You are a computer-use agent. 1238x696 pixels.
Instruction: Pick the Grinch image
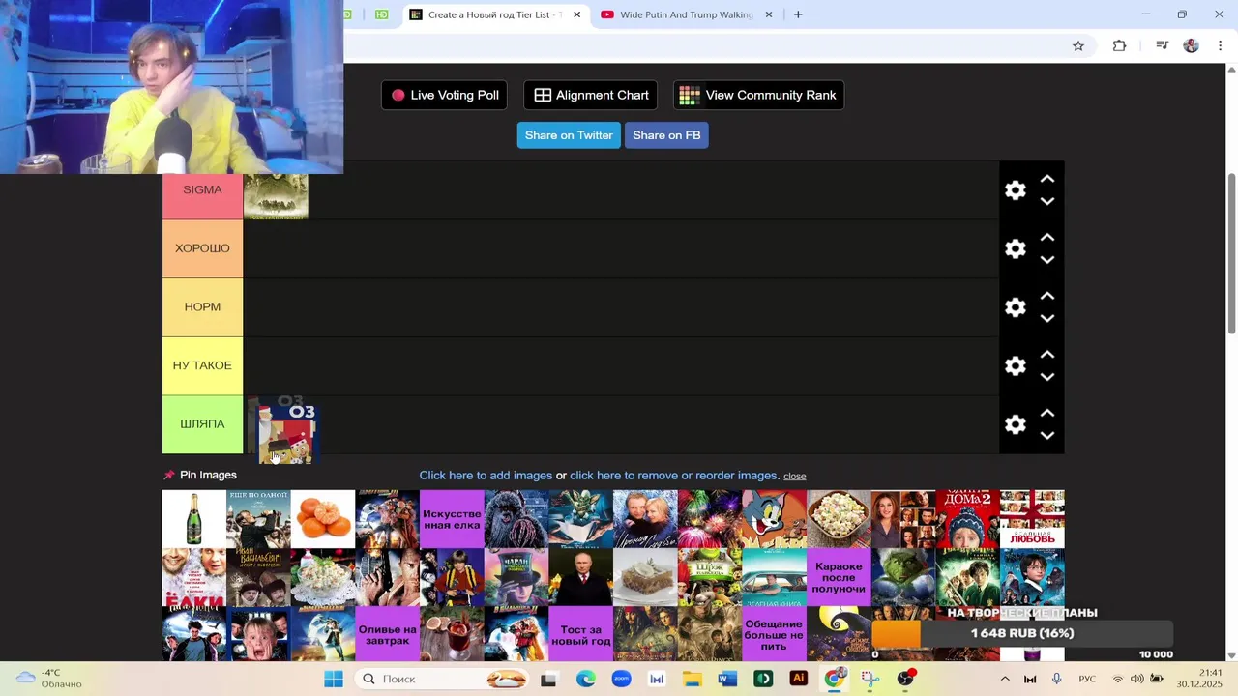click(903, 577)
